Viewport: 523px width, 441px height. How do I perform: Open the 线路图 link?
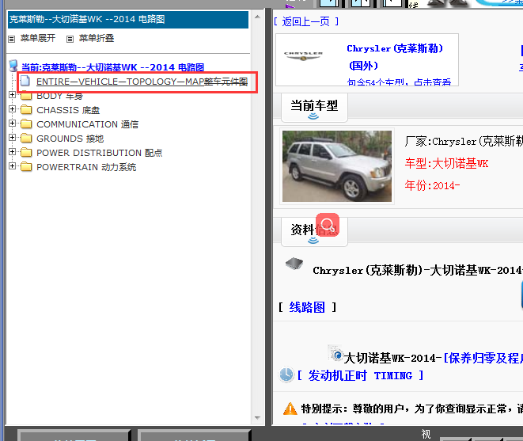(307, 307)
